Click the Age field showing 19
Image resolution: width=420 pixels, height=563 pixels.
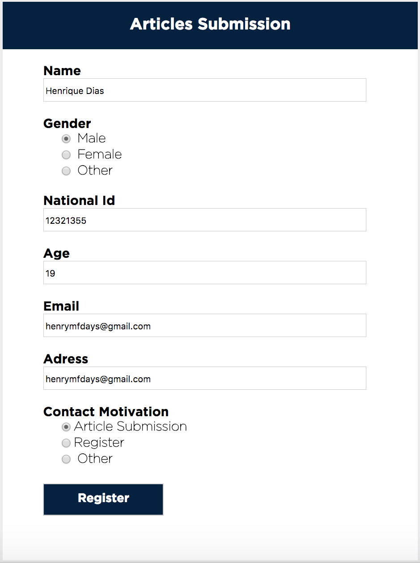click(205, 273)
